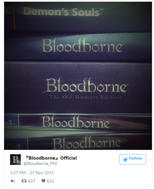This screenshot has width=154, height=189.
Task: Click the red stripe on Demon's Souls spine
Action: tap(14, 16)
